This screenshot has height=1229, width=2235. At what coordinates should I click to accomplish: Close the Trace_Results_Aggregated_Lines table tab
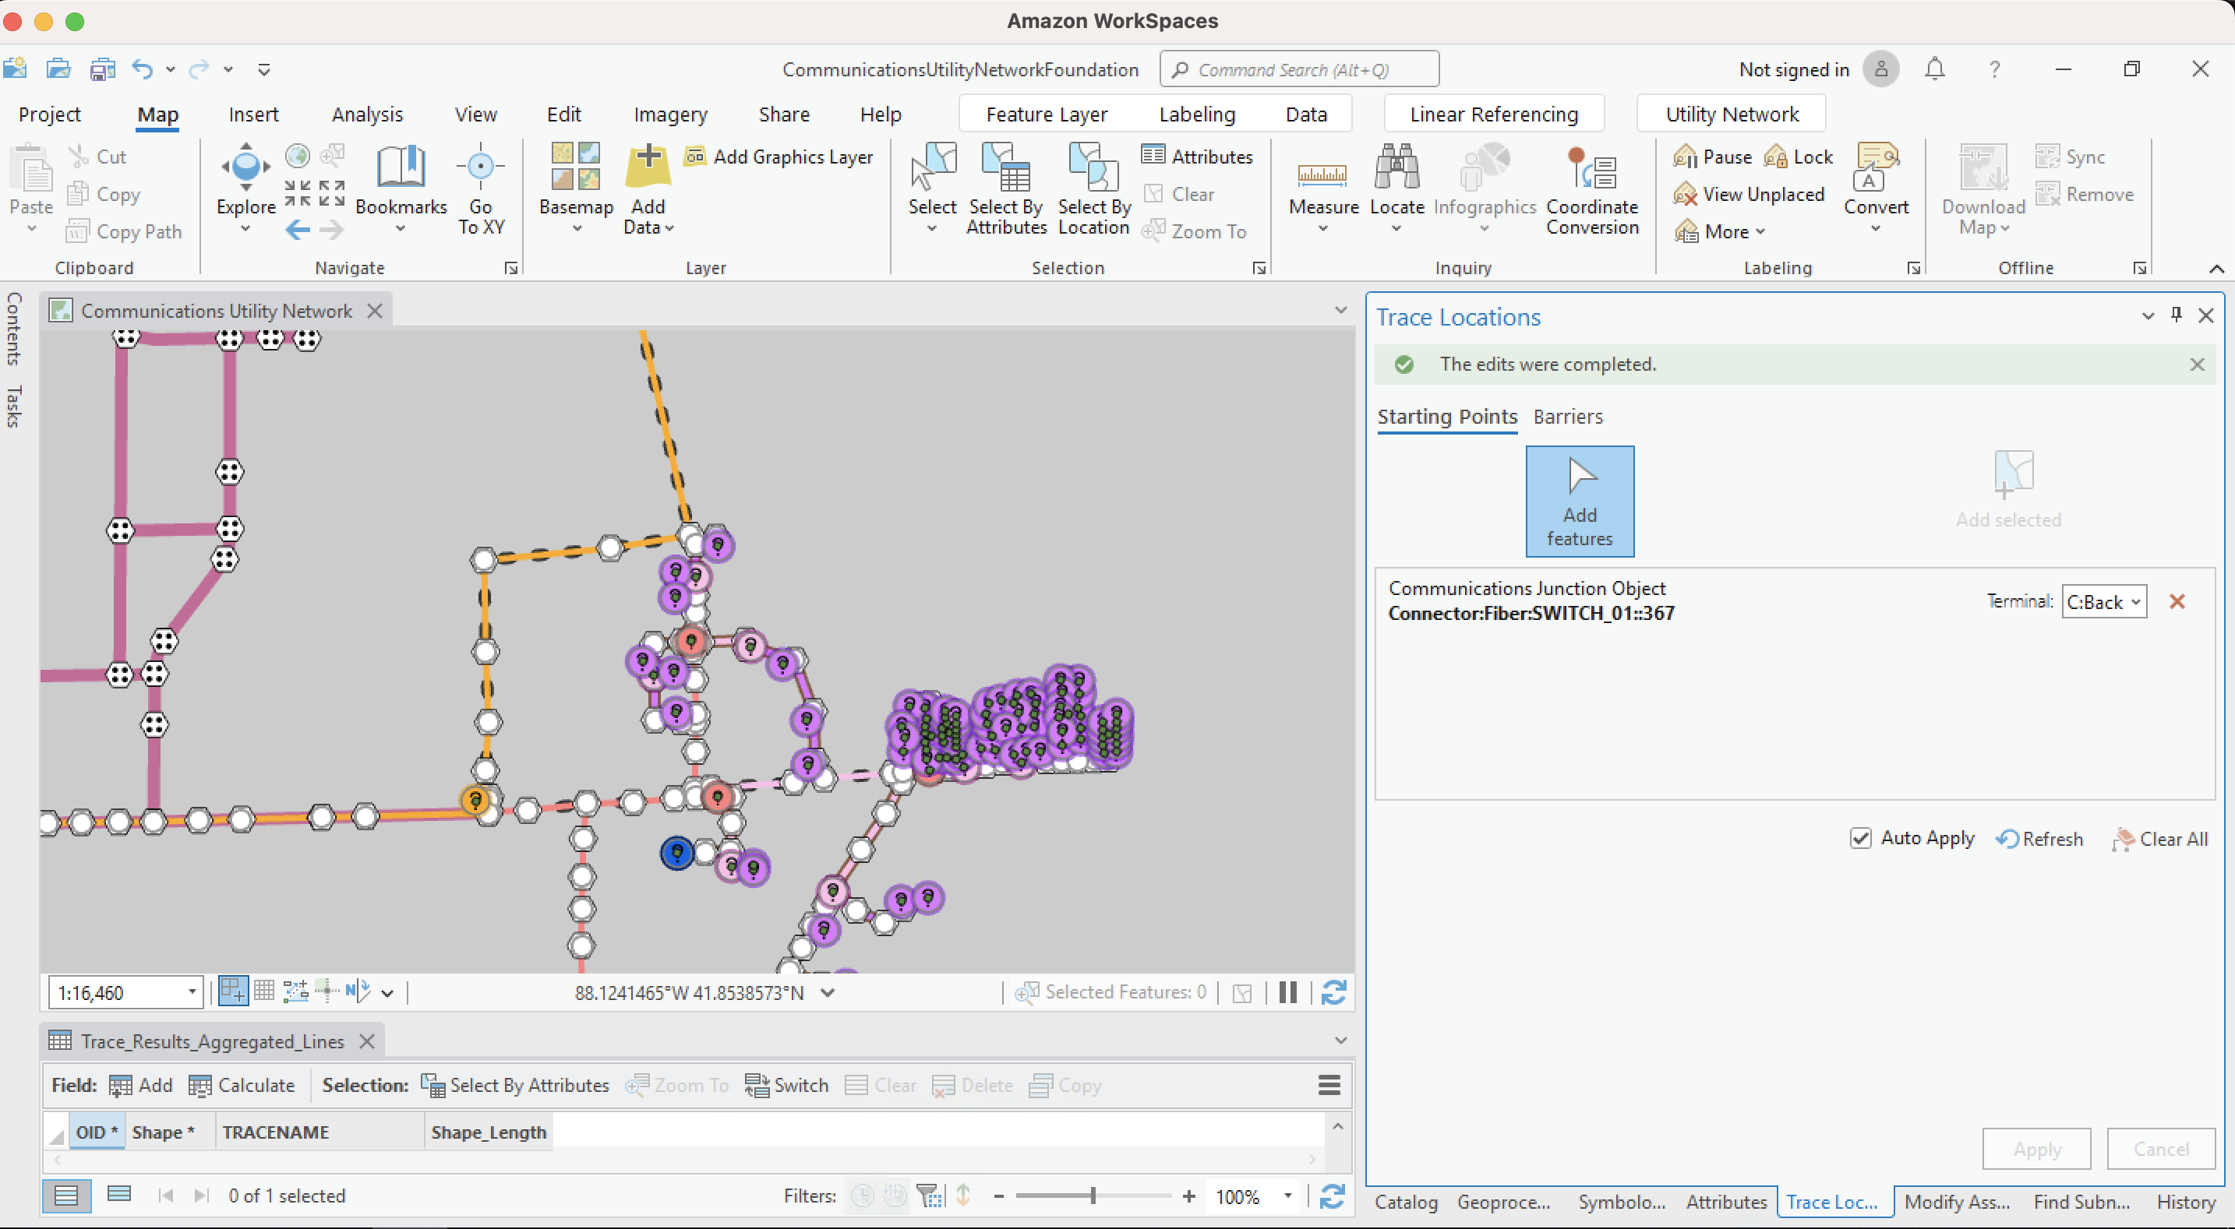click(367, 1041)
